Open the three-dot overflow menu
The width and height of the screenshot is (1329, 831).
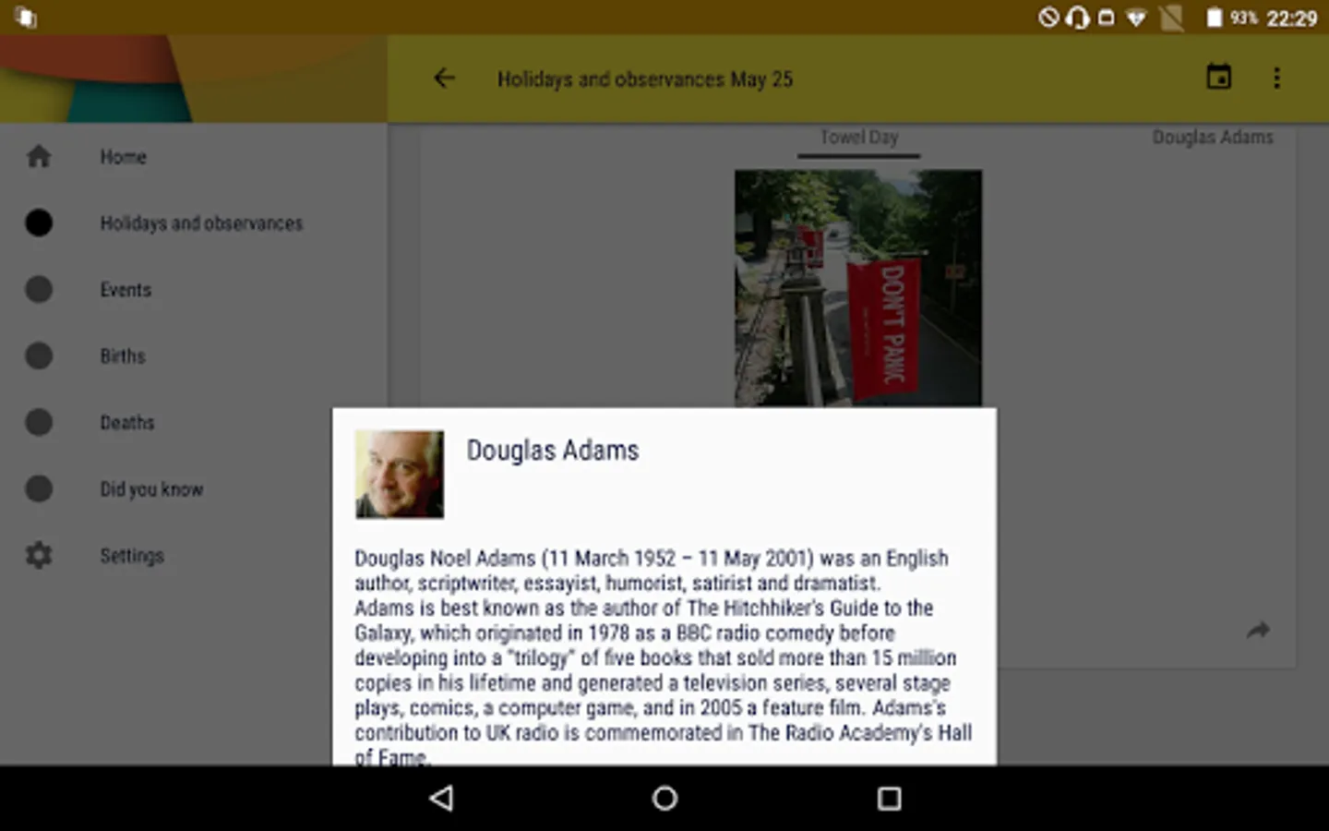(1276, 78)
